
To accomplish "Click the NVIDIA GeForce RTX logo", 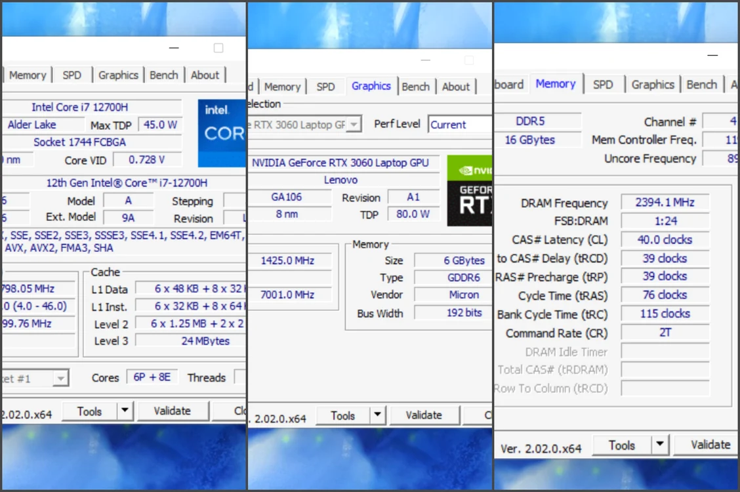I will pyautogui.click(x=469, y=191).
